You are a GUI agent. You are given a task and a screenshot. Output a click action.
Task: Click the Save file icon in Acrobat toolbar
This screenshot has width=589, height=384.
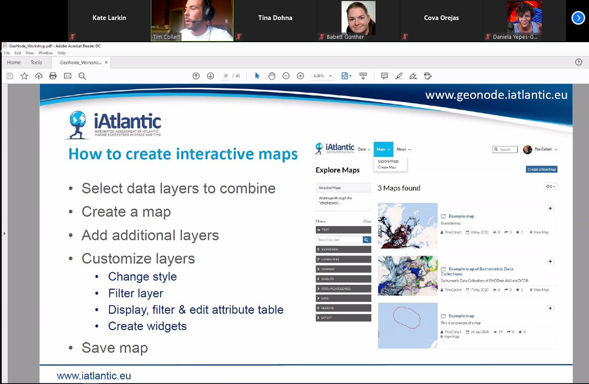9,76
